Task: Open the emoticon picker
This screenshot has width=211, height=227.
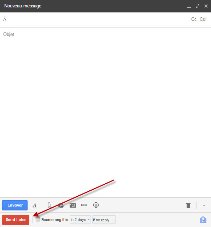Action: point(96,205)
